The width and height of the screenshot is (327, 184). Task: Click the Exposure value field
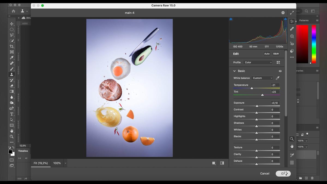click(275, 103)
